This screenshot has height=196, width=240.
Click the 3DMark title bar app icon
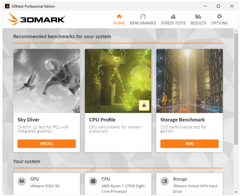point(7,6)
